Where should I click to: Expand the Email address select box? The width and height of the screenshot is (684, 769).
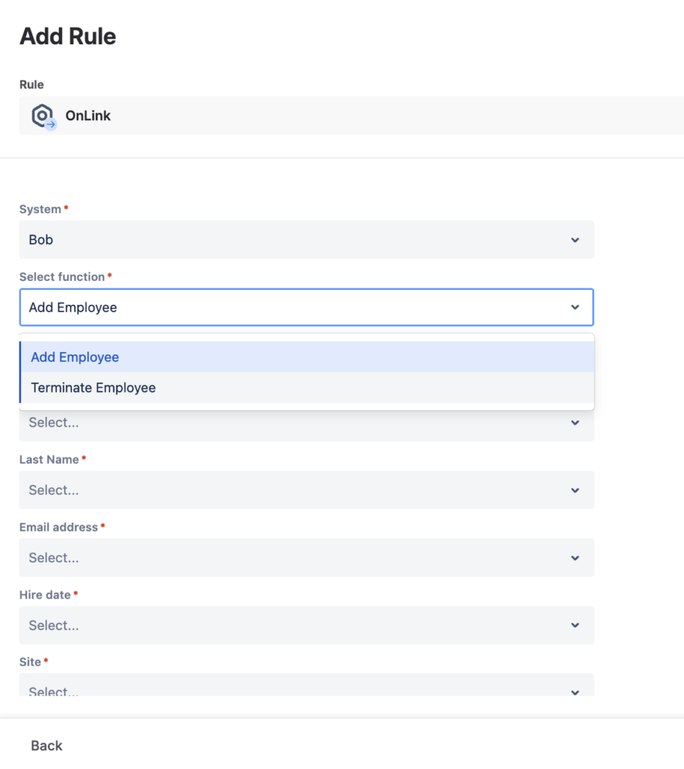point(300,558)
